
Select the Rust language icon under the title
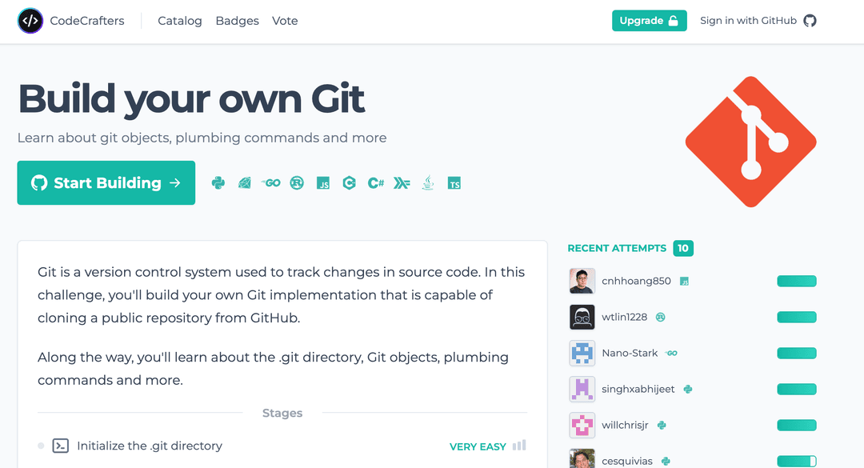tap(297, 183)
